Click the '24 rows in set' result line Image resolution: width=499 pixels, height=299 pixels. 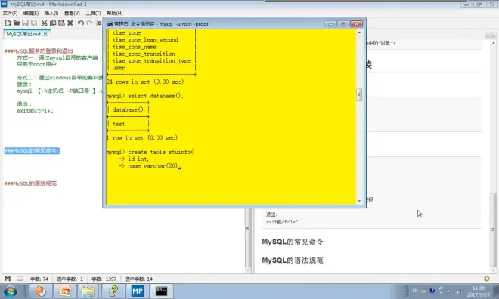click(x=145, y=82)
